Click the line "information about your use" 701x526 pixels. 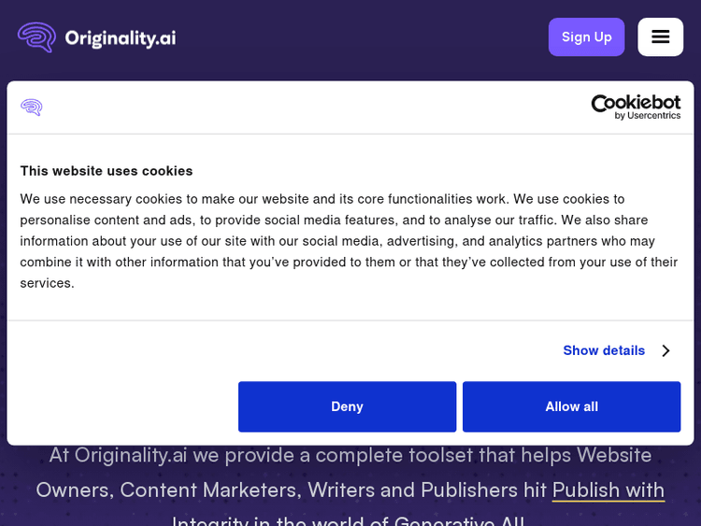(336, 241)
